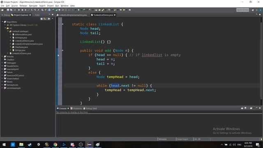The image size is (263, 148).
Task: Select OneAway.java in Project Explorer
Action: point(21,47)
